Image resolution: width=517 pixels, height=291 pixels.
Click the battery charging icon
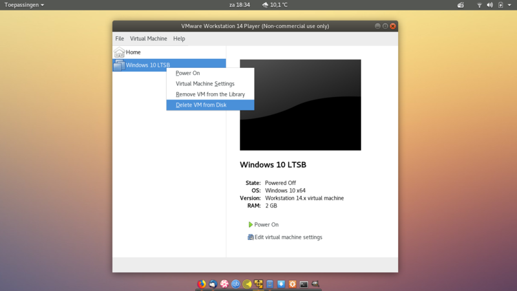click(500, 5)
